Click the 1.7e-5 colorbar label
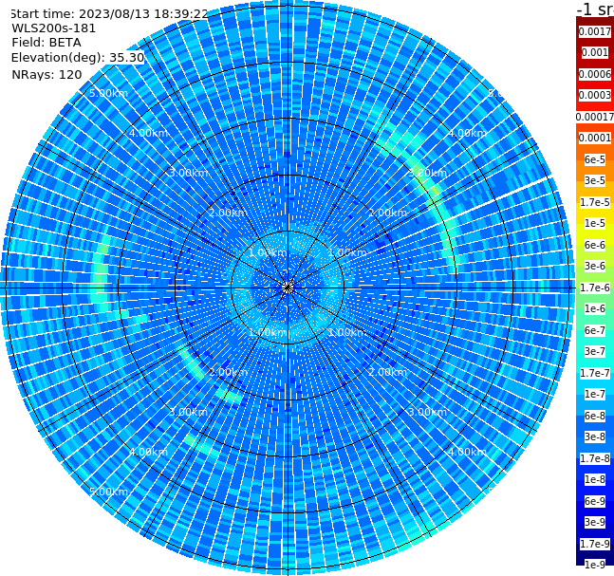Viewport: 614px width, 576px height. (x=595, y=202)
